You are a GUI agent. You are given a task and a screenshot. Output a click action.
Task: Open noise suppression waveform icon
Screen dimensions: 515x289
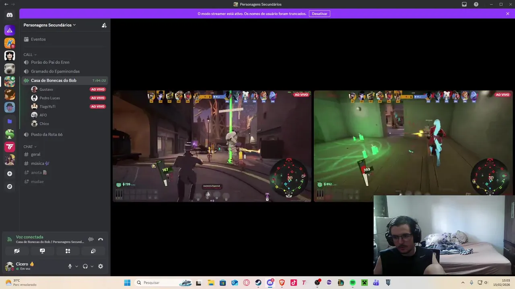(x=91, y=239)
